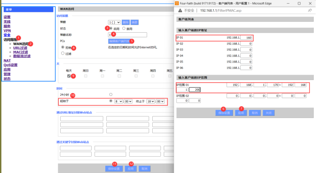
Task: Click the 关闭 button in the popup
Action: (x=269, y=113)
